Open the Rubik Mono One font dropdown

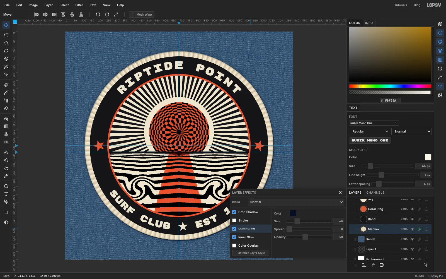(374, 123)
